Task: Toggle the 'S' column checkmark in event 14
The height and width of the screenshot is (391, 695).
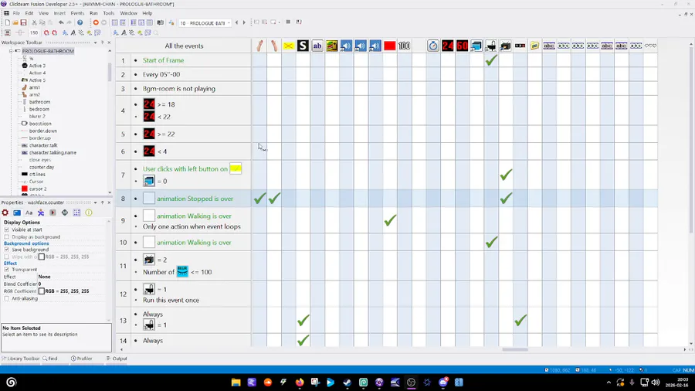Action: 303,341
